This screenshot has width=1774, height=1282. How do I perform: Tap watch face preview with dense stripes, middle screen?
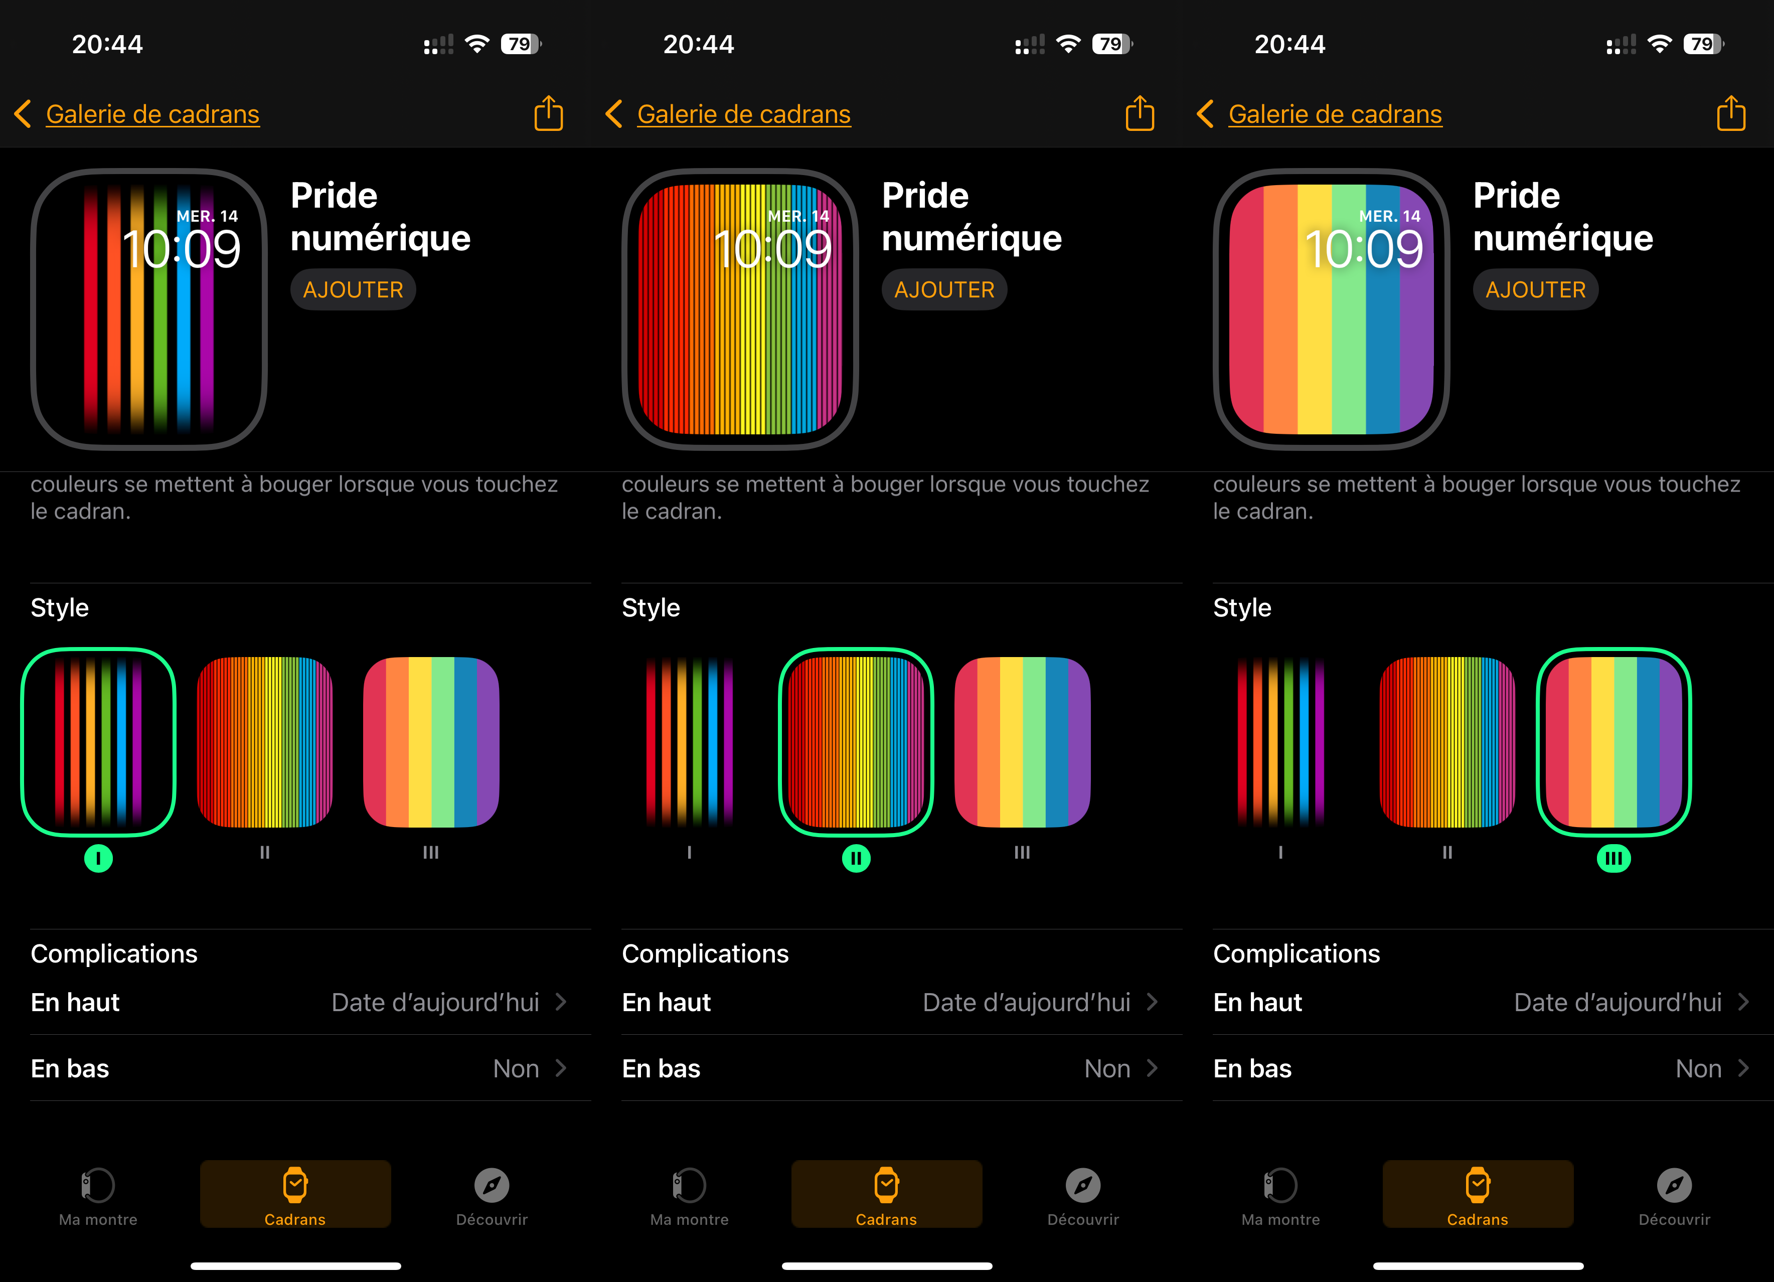tap(740, 309)
